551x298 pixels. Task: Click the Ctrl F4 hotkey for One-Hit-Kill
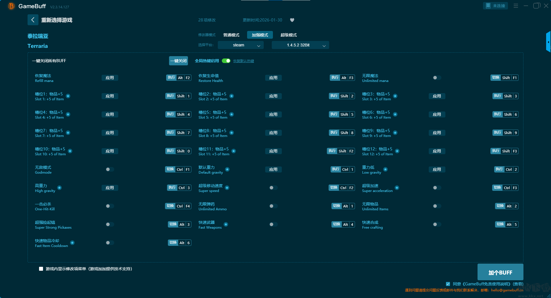[x=178, y=206]
